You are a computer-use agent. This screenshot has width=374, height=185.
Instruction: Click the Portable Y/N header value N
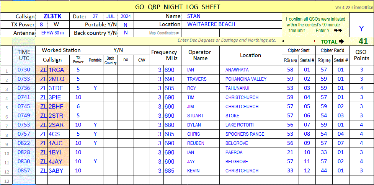(126, 24)
